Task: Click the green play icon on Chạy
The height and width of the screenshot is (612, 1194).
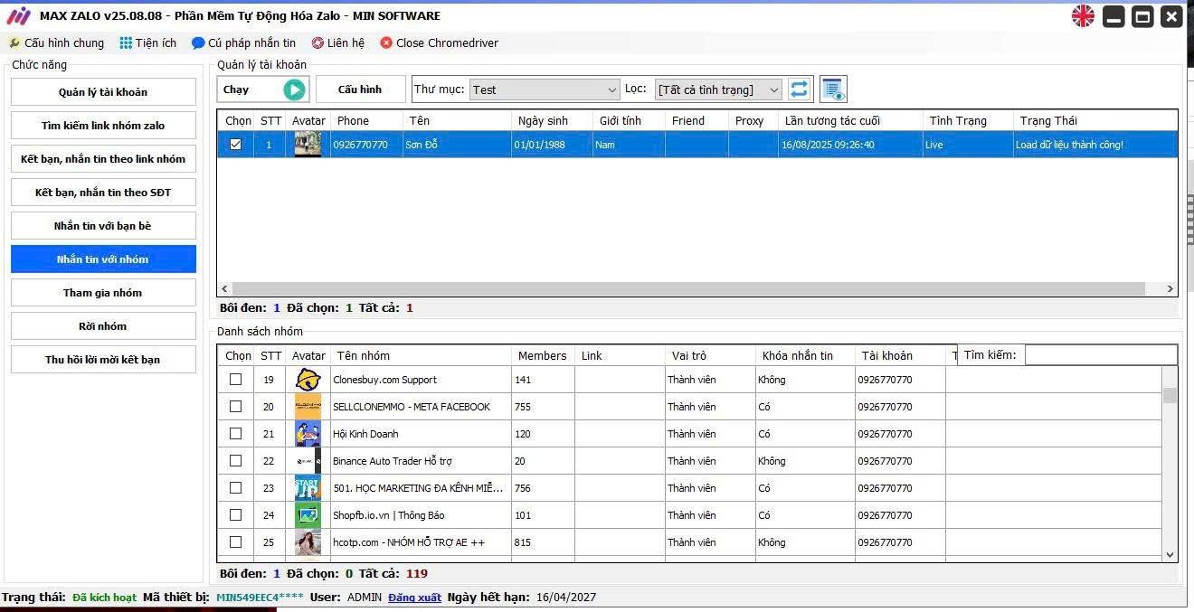Action: pyautogui.click(x=294, y=89)
